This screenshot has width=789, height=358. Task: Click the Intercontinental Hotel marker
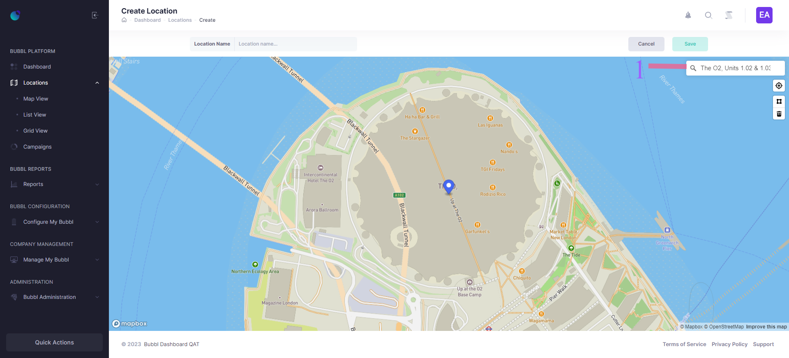click(321, 168)
